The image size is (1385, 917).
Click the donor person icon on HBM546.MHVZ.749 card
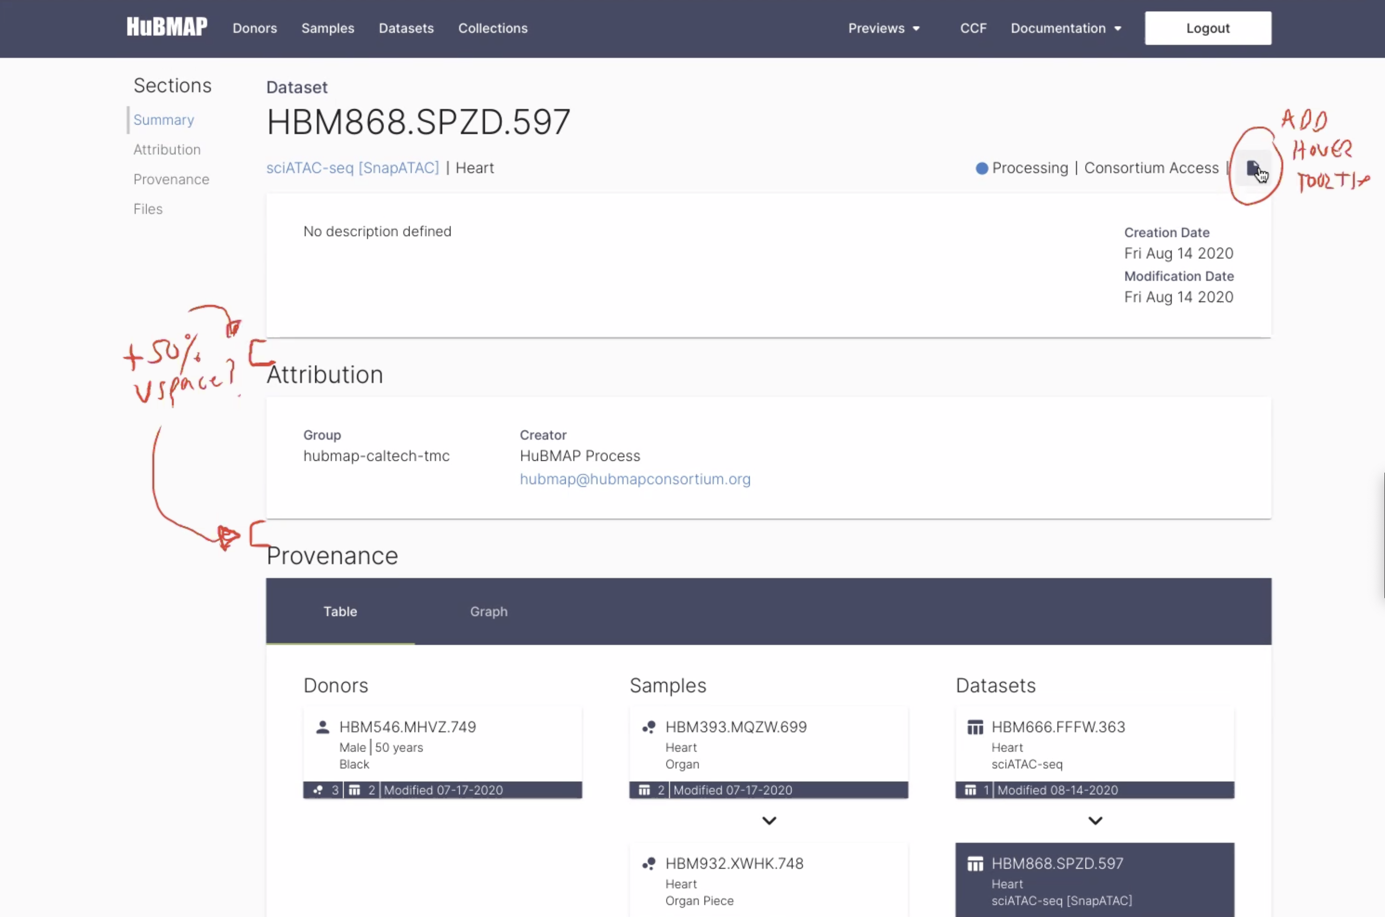[322, 727]
